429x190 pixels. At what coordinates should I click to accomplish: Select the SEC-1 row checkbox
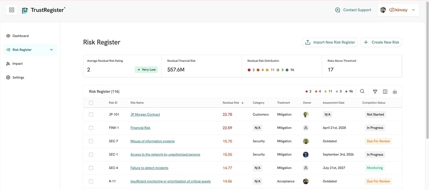(91, 155)
